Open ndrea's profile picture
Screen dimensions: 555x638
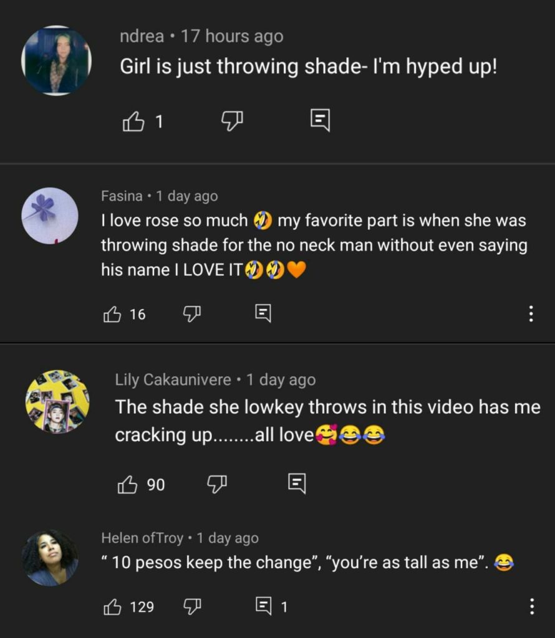tap(57, 60)
